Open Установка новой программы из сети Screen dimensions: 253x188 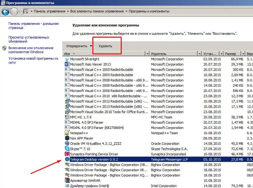[33, 60]
